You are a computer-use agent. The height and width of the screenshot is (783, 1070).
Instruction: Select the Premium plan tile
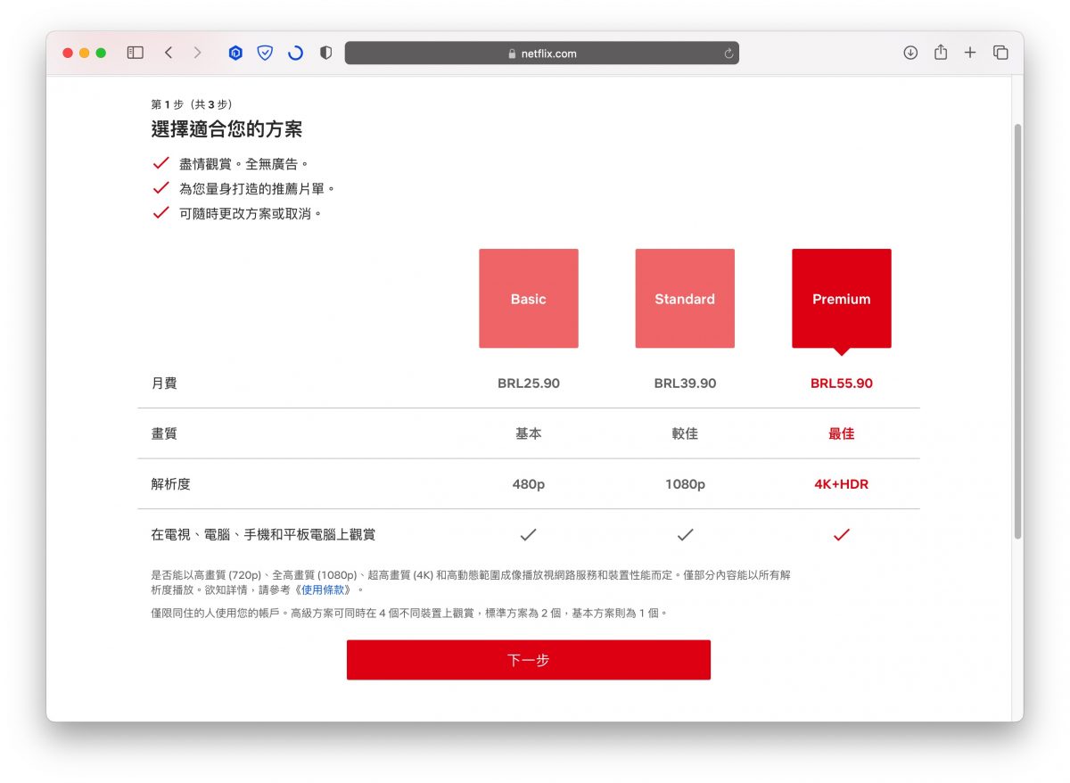point(842,299)
